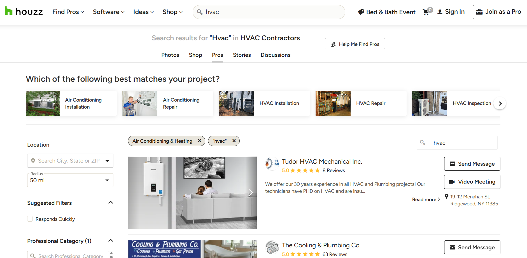Collapse the Suggested Filters section
The image size is (527, 258).
pos(110,202)
